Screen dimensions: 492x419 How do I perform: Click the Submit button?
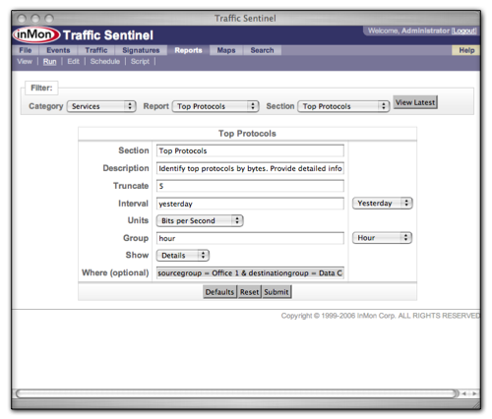[277, 292]
